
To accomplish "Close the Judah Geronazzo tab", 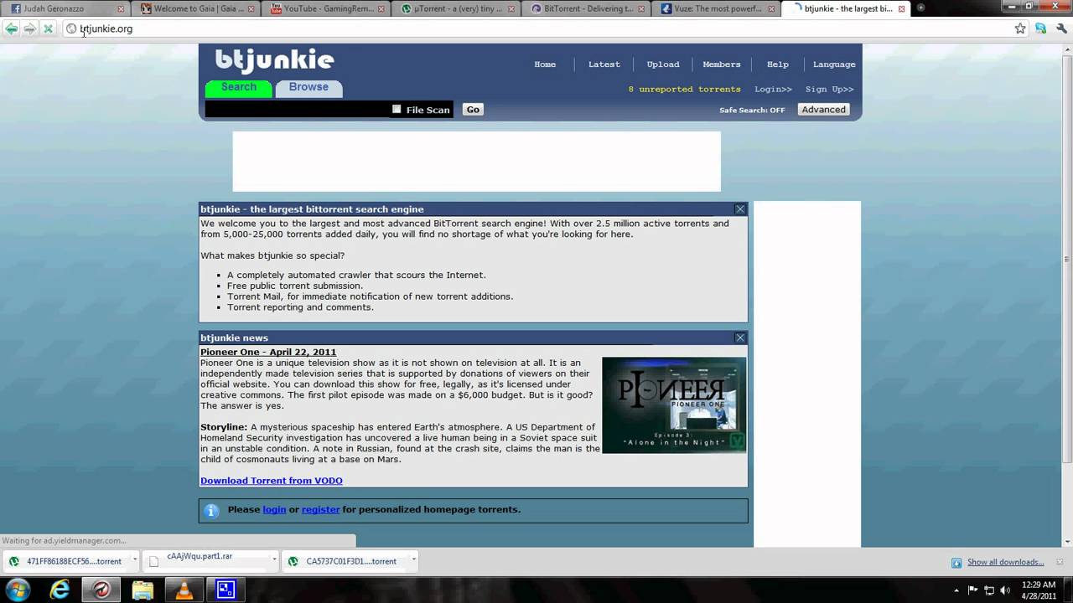I will [121, 8].
